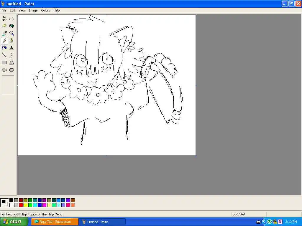
Task: Choose the Line tool
Action: [x=4, y=55]
